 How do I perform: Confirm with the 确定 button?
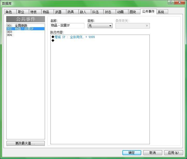point(132,153)
